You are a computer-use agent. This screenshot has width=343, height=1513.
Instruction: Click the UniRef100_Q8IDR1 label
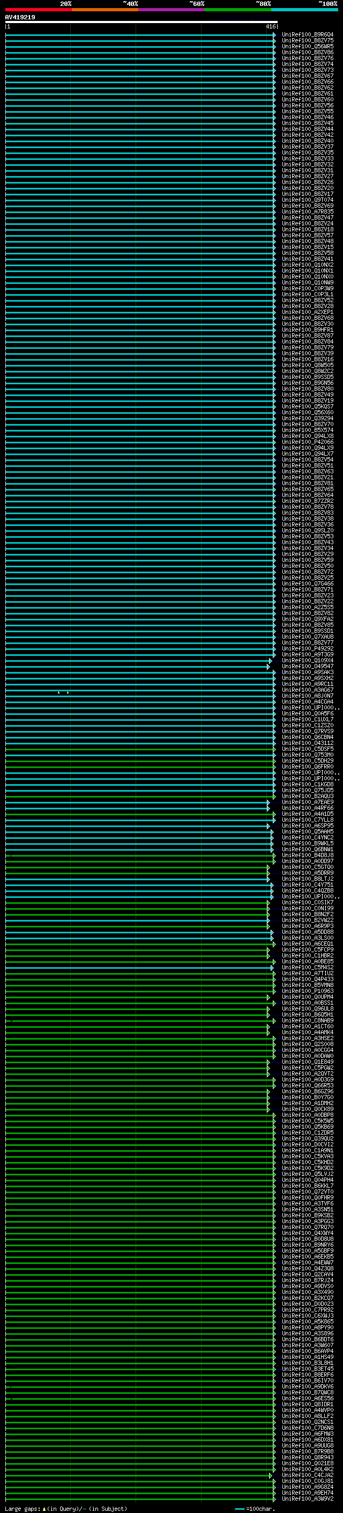(308, 1405)
